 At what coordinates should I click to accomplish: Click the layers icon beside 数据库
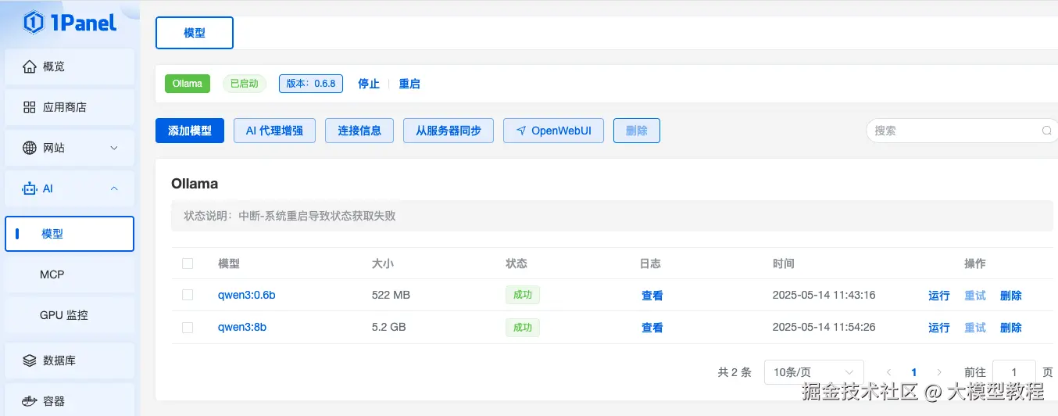click(30, 360)
